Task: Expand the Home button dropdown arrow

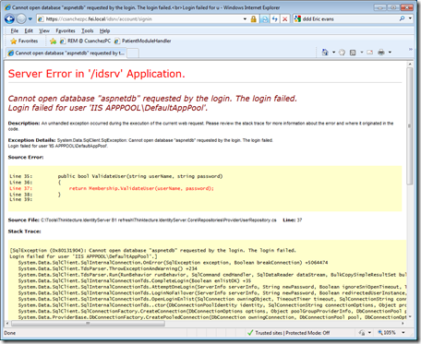Action: 333,53
